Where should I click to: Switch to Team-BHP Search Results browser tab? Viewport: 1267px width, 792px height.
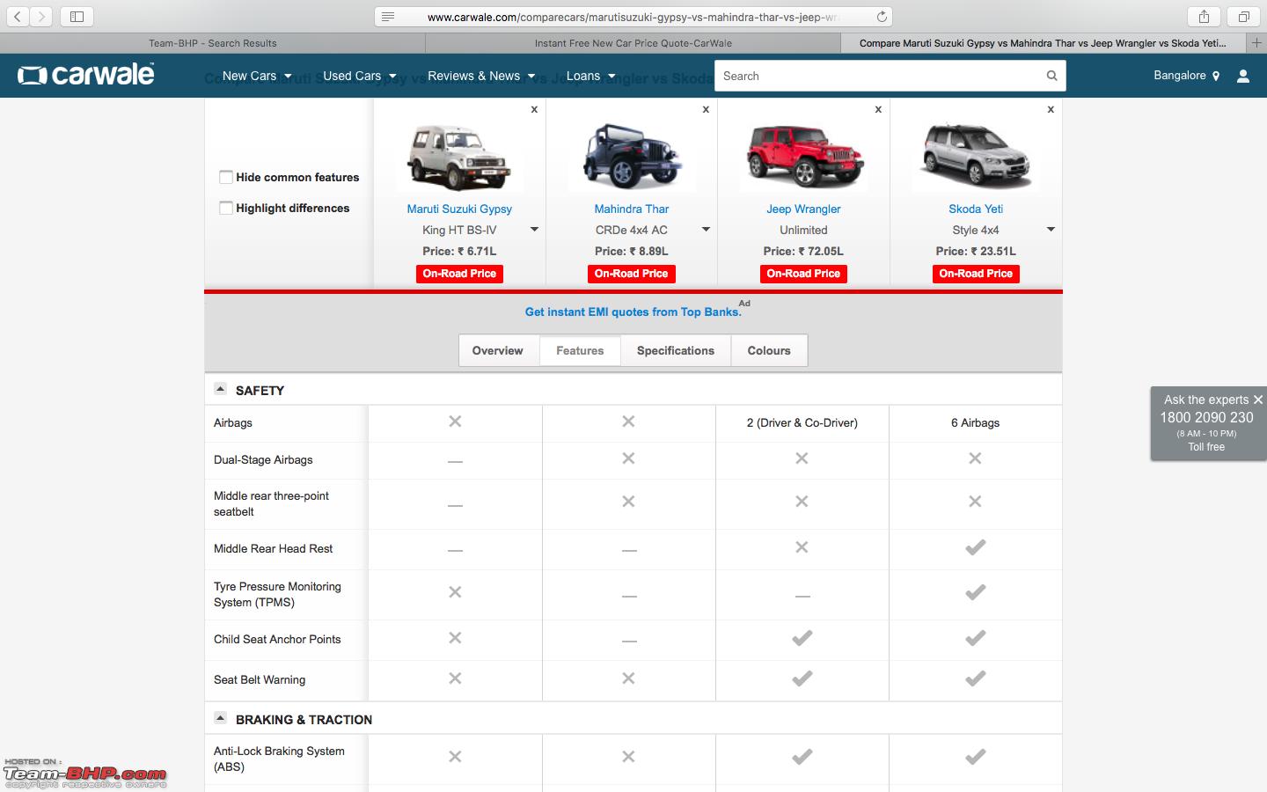click(x=212, y=42)
